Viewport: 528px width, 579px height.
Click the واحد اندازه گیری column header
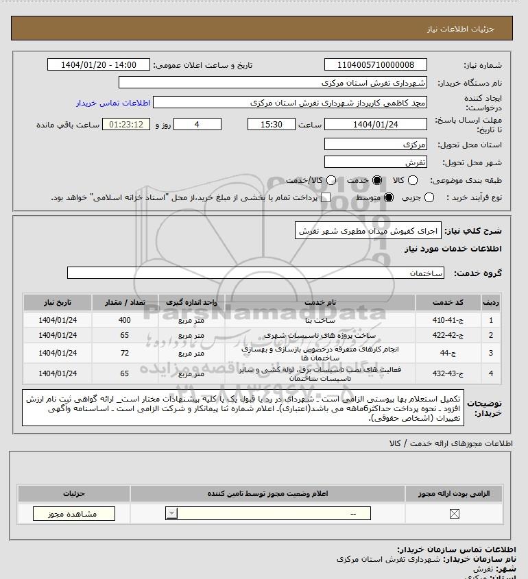[x=191, y=302]
